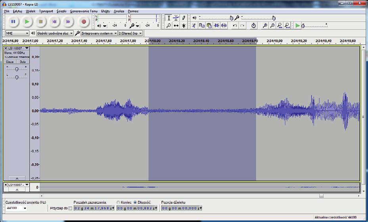The image size is (368, 222).
Task: Click the Początek zaznaczenia time field
Action: pyautogui.click(x=94, y=208)
